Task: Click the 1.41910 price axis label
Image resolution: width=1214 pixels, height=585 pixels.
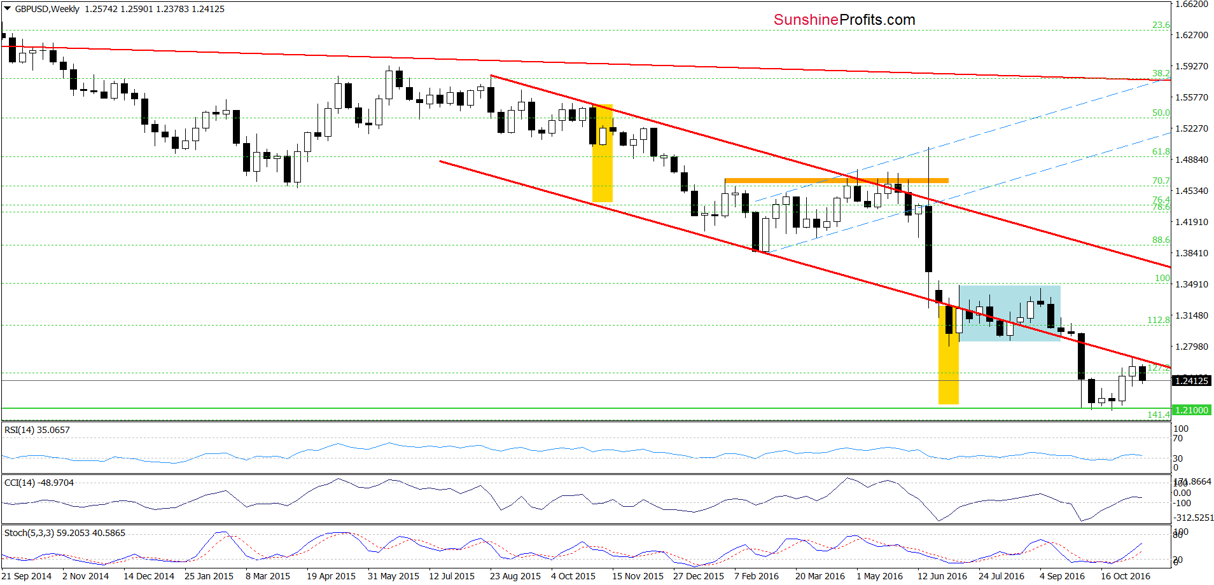Action: (1191, 222)
